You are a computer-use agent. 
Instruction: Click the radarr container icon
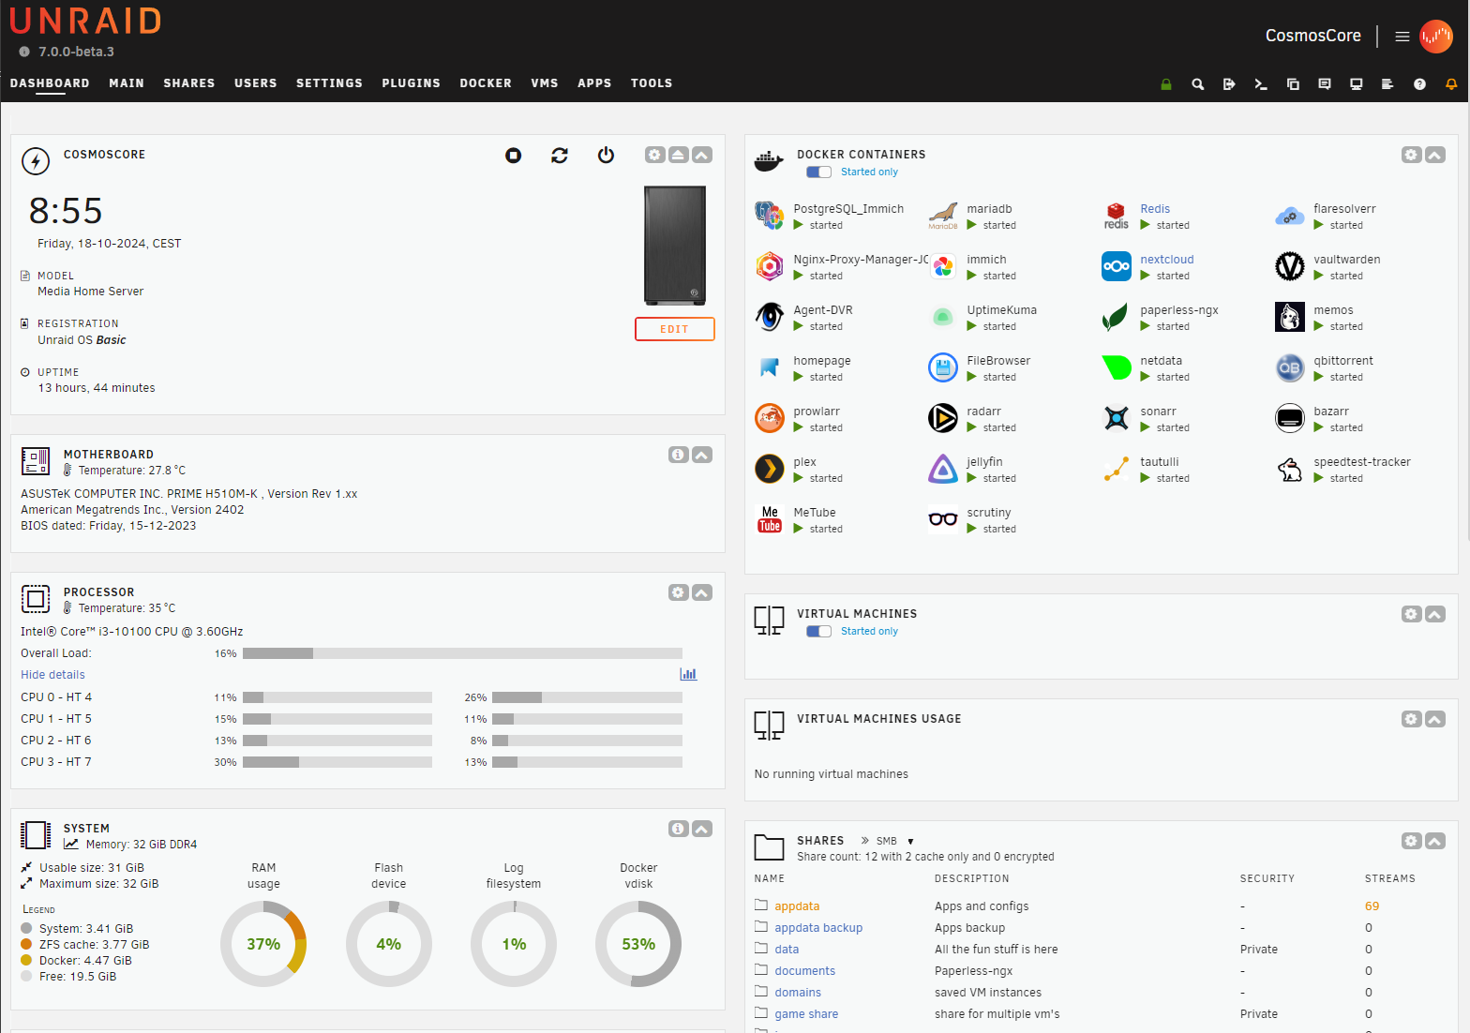pyautogui.click(x=943, y=418)
